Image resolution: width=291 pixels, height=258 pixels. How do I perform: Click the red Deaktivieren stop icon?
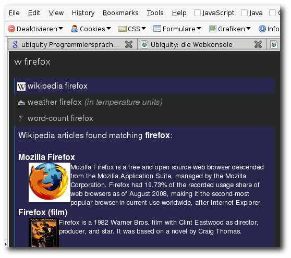[x=11, y=29]
